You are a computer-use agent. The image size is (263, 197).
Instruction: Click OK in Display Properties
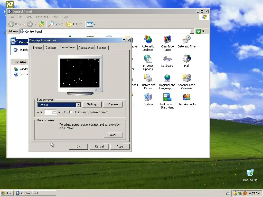(78, 146)
